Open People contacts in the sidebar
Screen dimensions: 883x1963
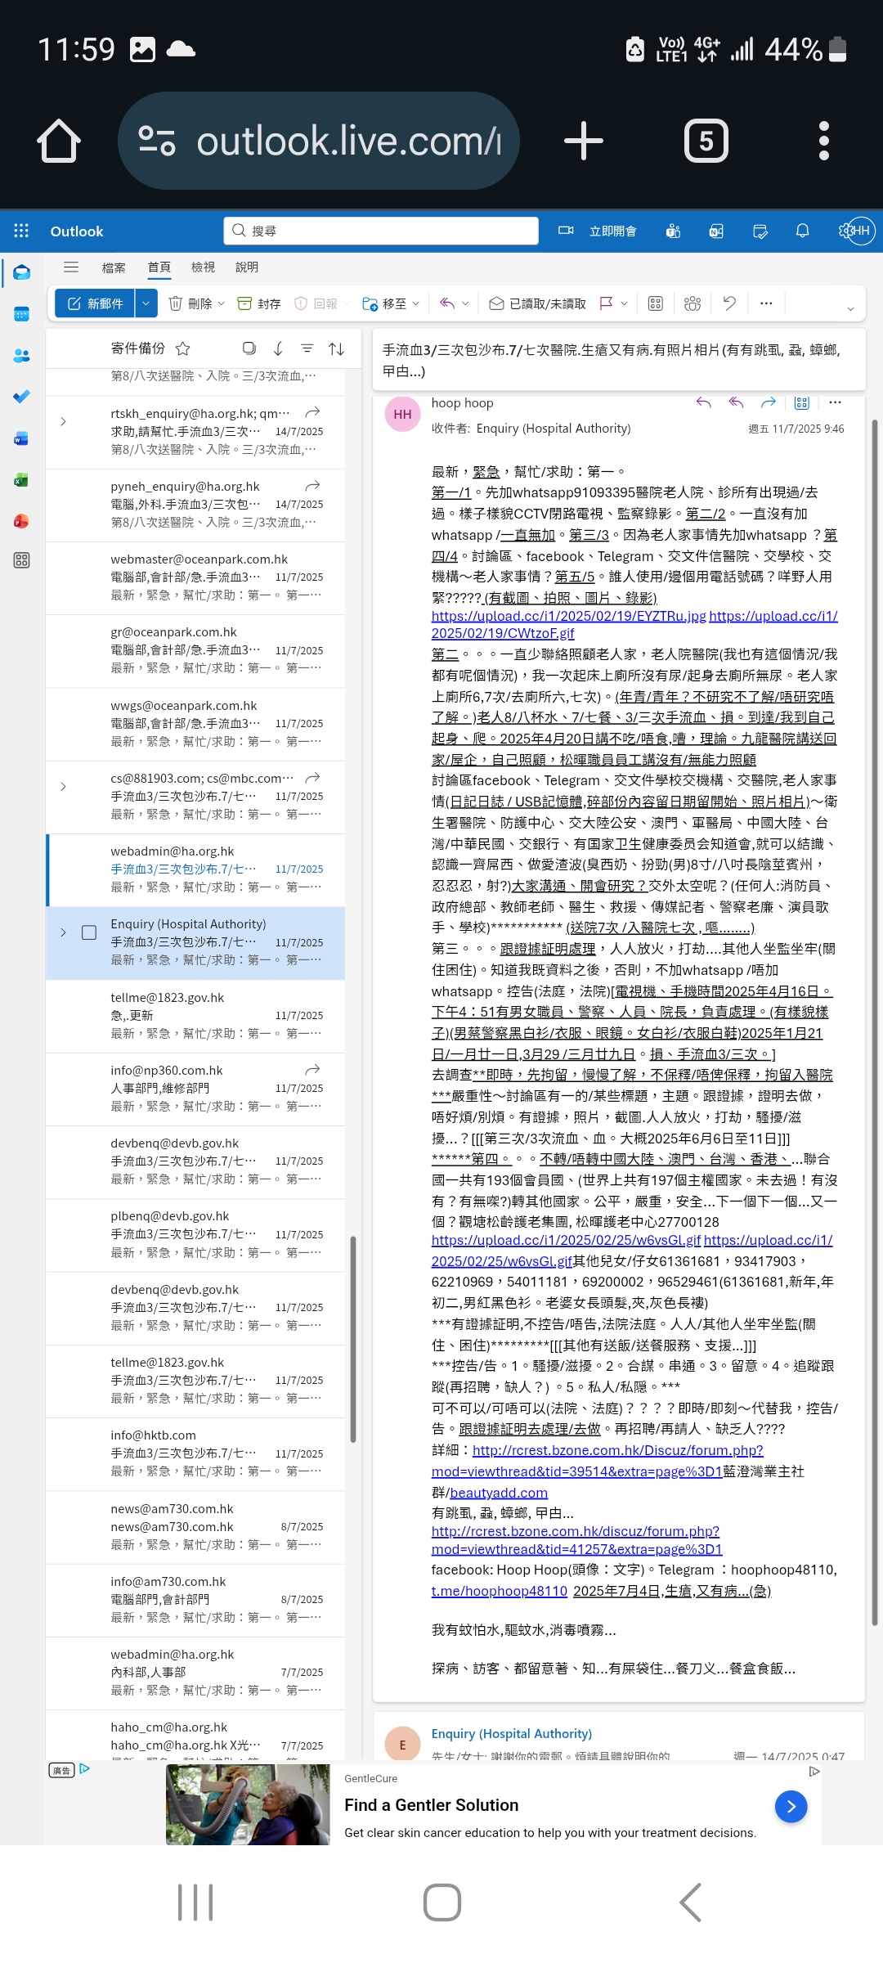[21, 356]
